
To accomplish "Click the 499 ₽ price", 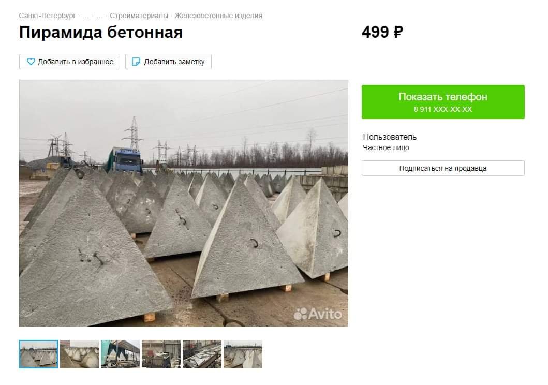I will (x=382, y=32).
